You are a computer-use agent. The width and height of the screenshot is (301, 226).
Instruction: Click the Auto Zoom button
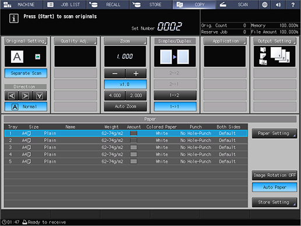click(125, 107)
